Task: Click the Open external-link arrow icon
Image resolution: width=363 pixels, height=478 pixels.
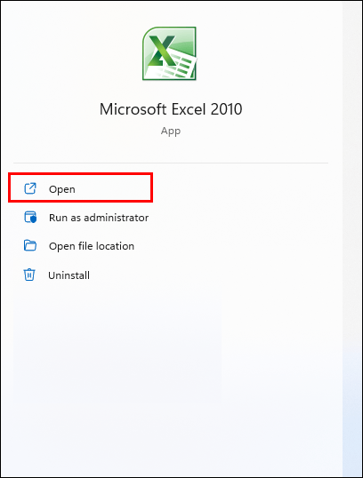Action: [x=30, y=188]
